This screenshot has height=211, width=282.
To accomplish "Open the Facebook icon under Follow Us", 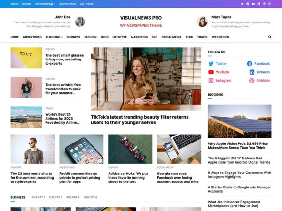I will pyautogui.click(x=250, y=63).
